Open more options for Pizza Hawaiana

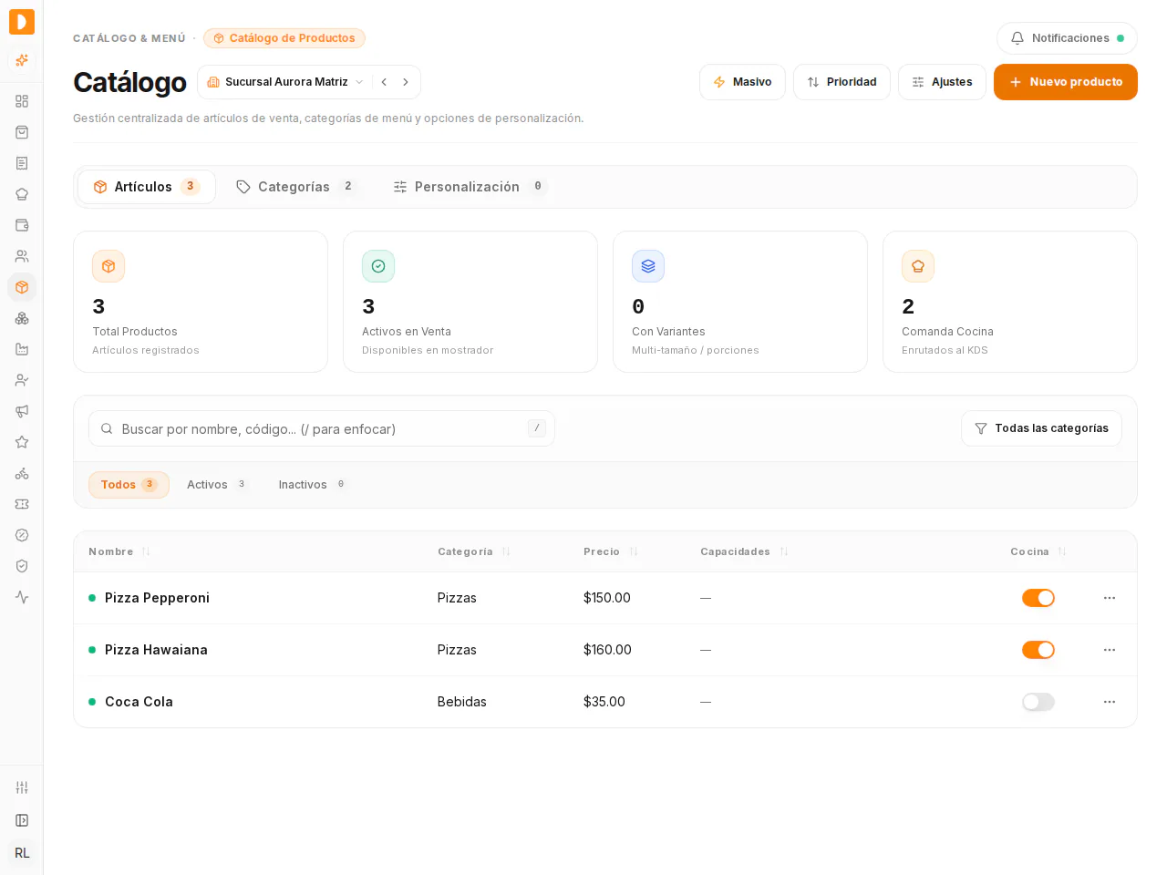(1110, 650)
